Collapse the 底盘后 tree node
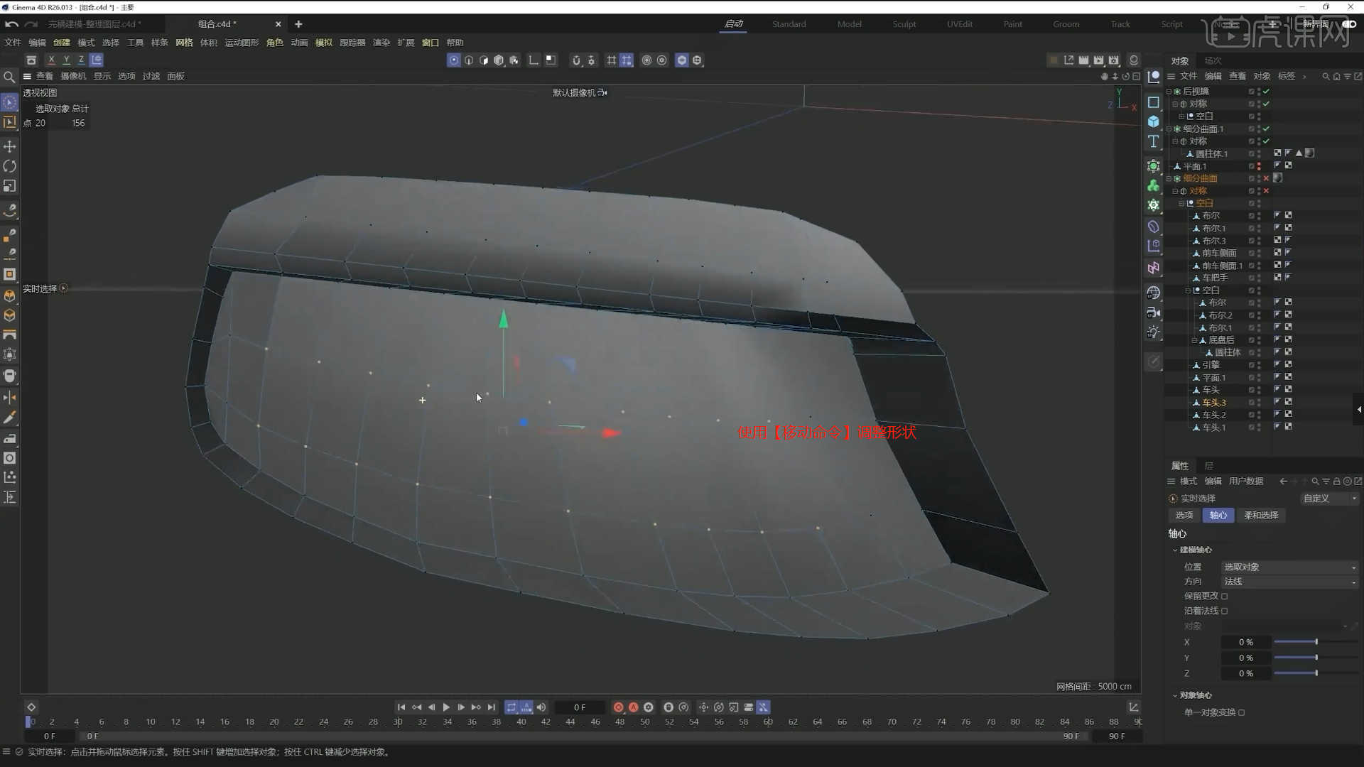 pyautogui.click(x=1194, y=340)
